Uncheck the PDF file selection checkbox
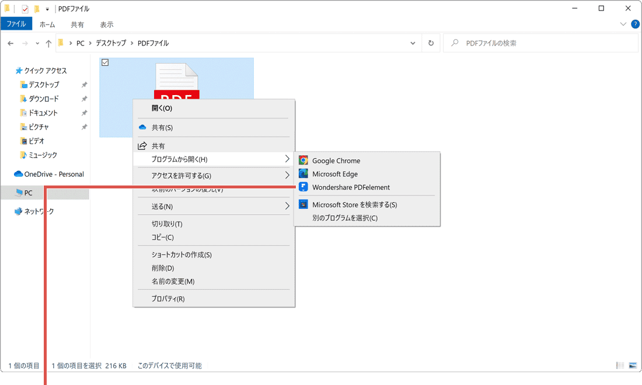The height and width of the screenshot is (385, 642). [x=105, y=62]
